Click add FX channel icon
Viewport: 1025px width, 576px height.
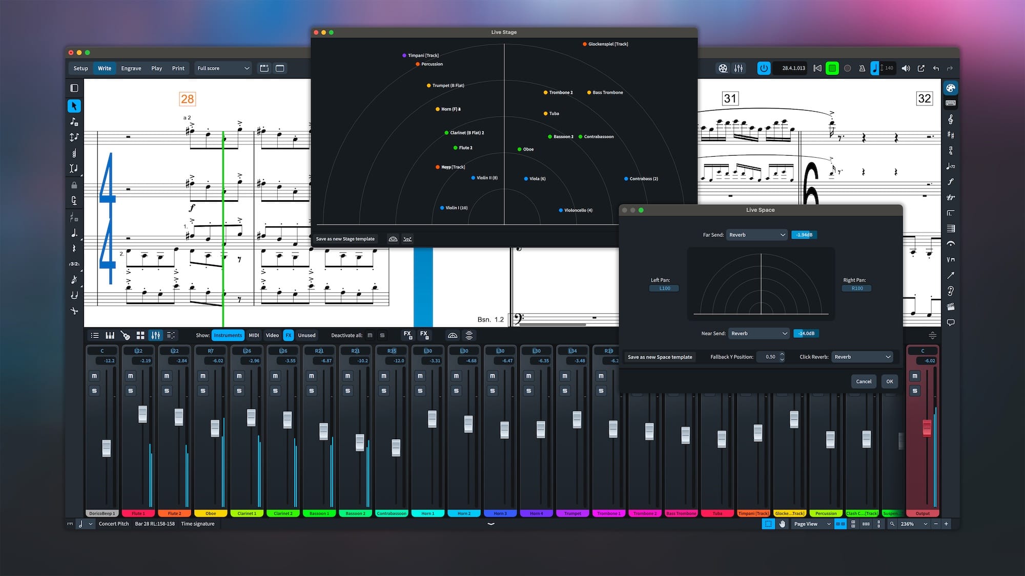(x=407, y=335)
